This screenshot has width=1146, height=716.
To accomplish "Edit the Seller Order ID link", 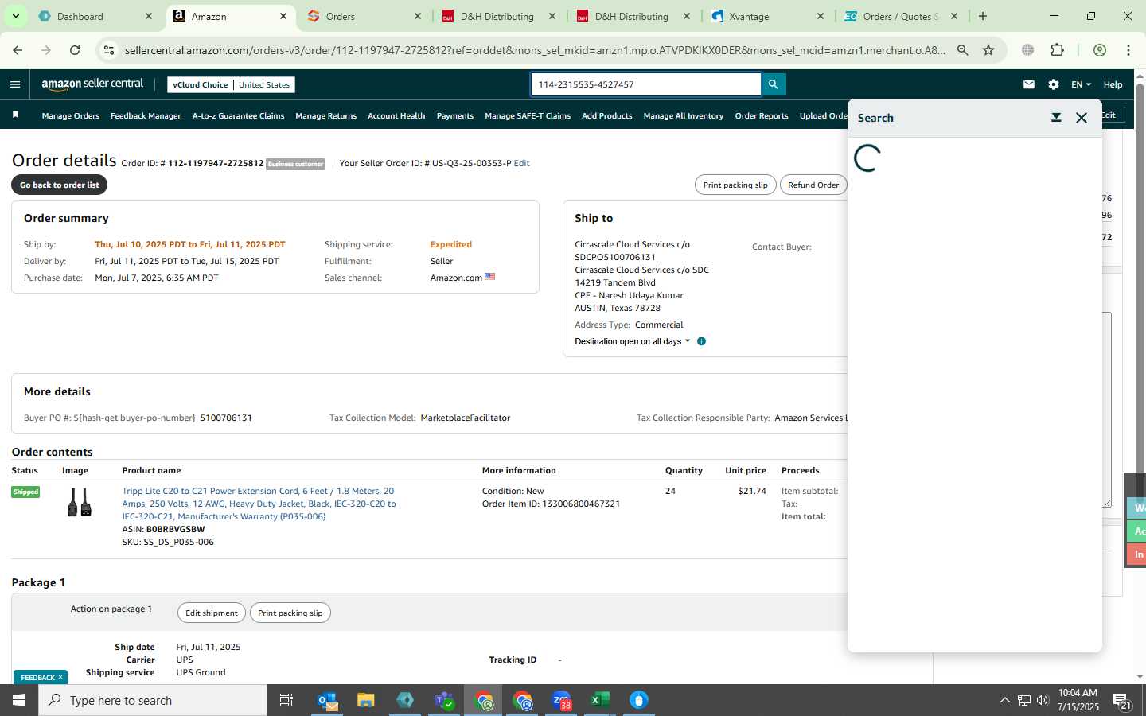I will (522, 163).
